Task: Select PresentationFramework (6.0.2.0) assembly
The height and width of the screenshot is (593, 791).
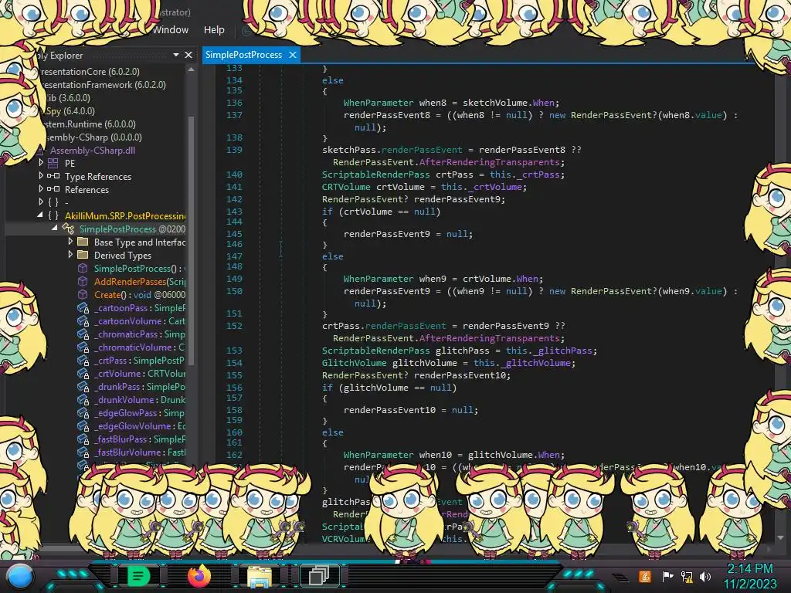Action: coord(103,85)
